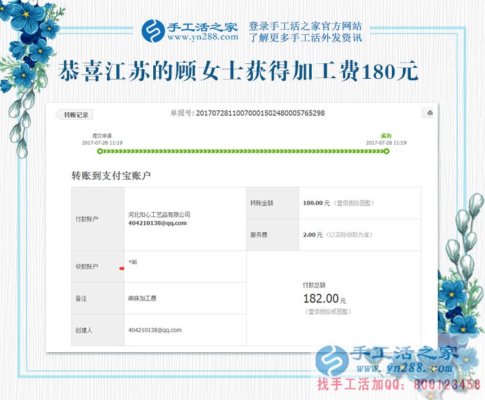Click payer name 河北知心工艺品有限公司
Image resolution: width=485 pixels, height=400 pixels.
pyautogui.click(x=159, y=215)
